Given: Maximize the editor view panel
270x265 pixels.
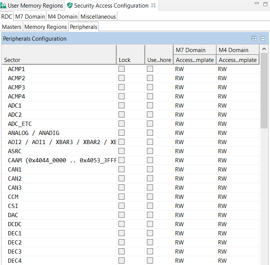Looking at the screenshot, I should (x=265, y=4).
